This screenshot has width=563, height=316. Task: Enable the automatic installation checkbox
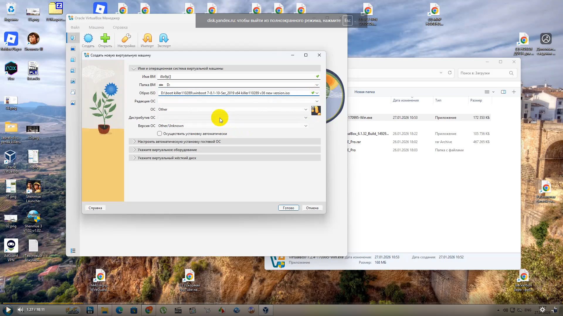click(160, 133)
